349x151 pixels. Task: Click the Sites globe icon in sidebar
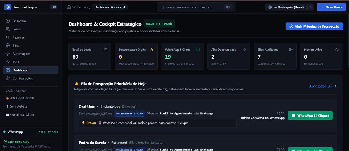click(x=8, y=46)
